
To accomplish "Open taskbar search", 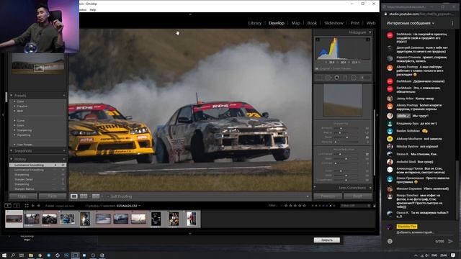I will click(13, 255).
